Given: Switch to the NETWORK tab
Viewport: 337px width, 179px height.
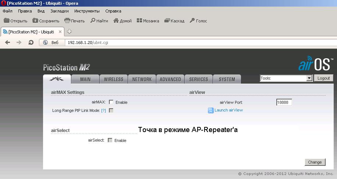Looking at the screenshot, I should click(142, 79).
